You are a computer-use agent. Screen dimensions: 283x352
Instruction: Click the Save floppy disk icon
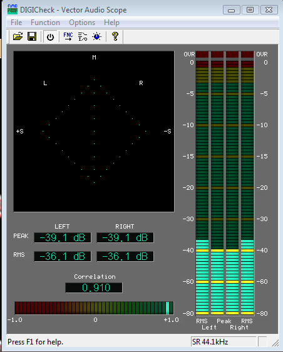point(32,36)
